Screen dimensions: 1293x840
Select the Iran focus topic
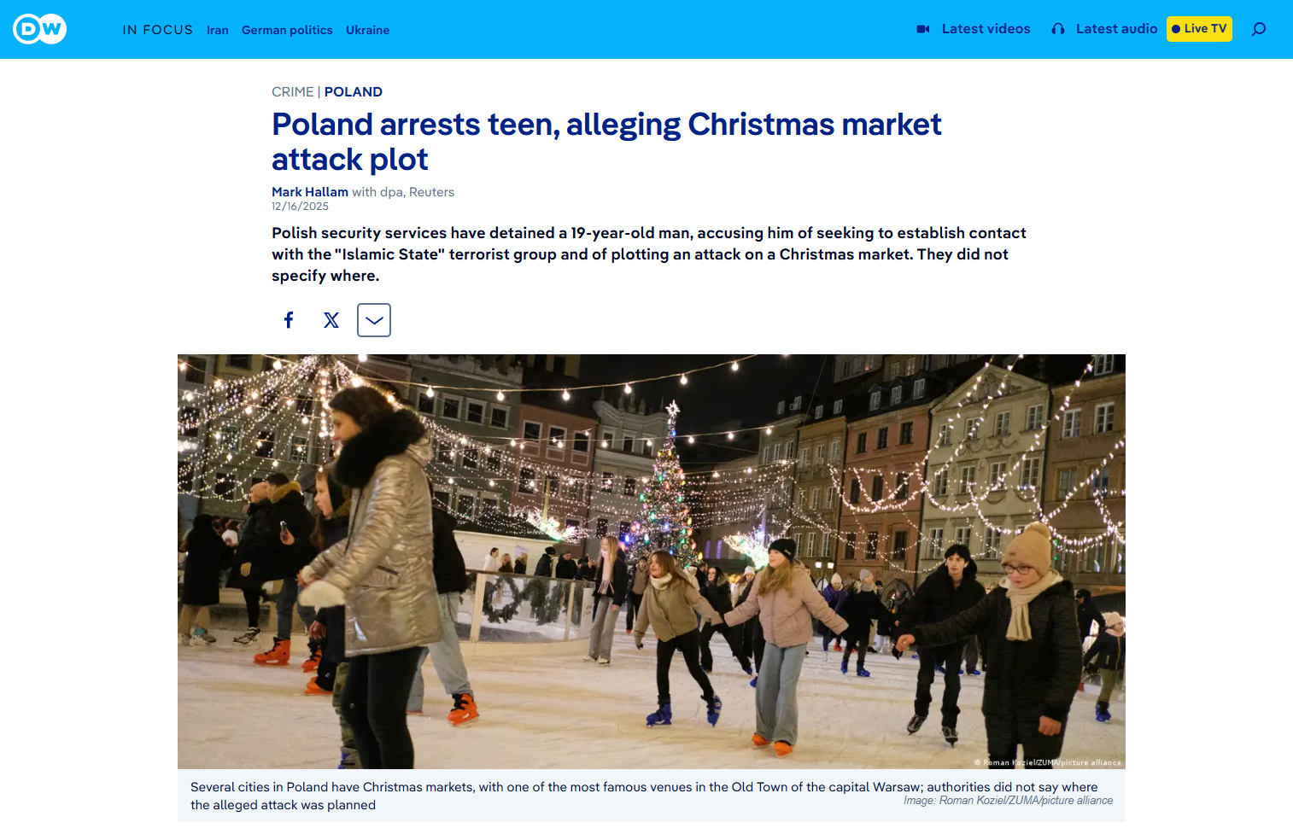218,30
